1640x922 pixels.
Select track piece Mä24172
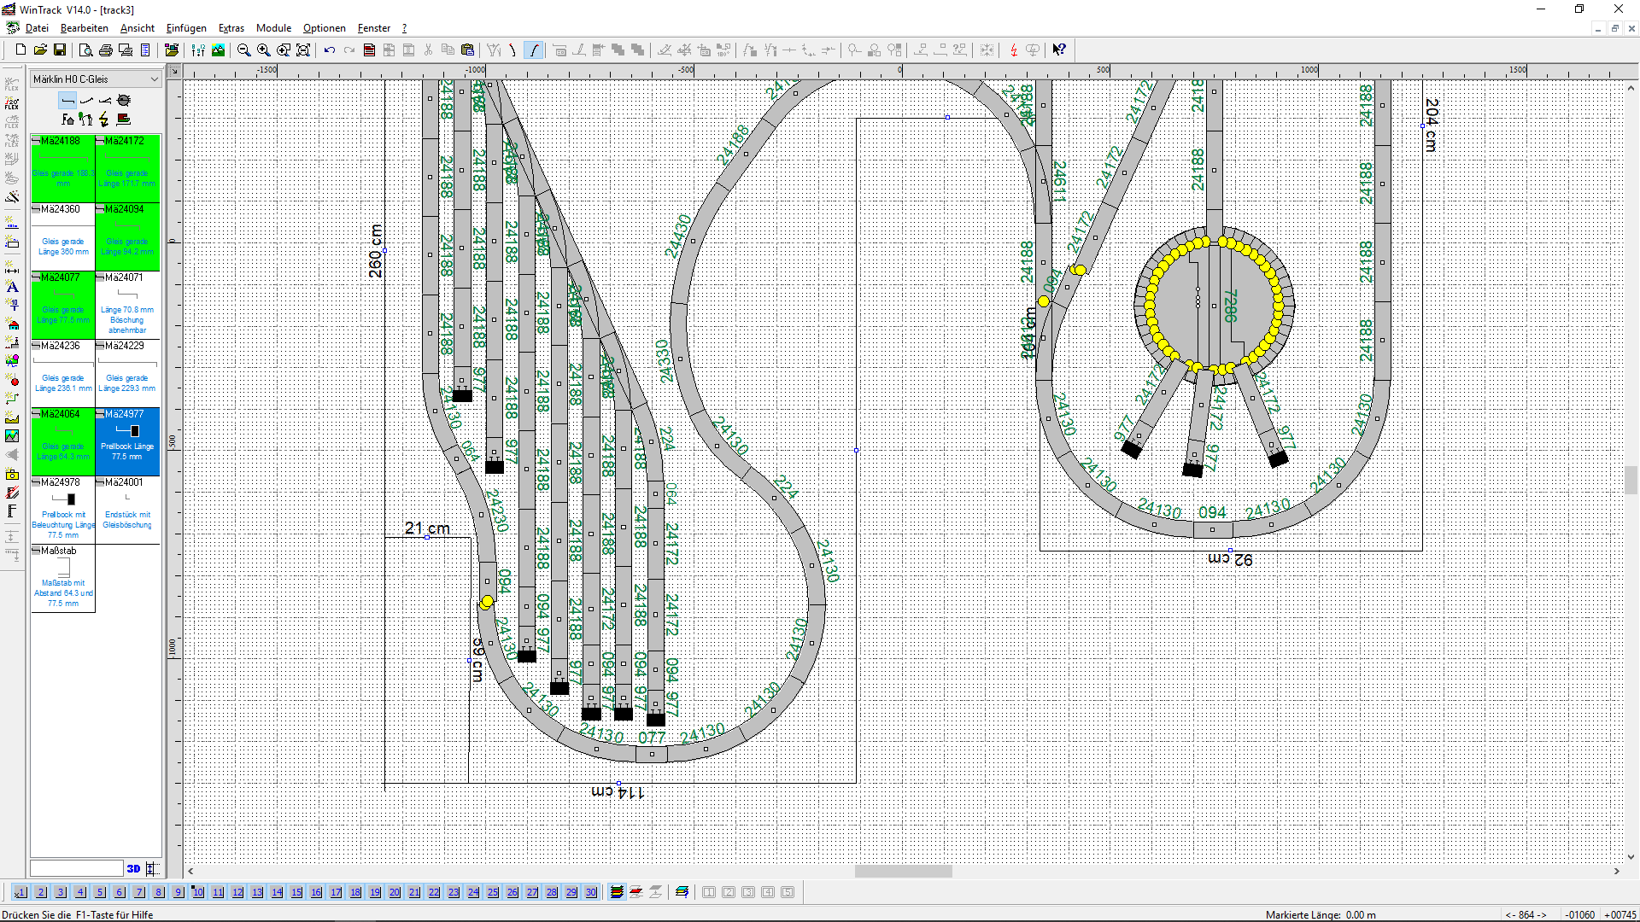pos(127,168)
